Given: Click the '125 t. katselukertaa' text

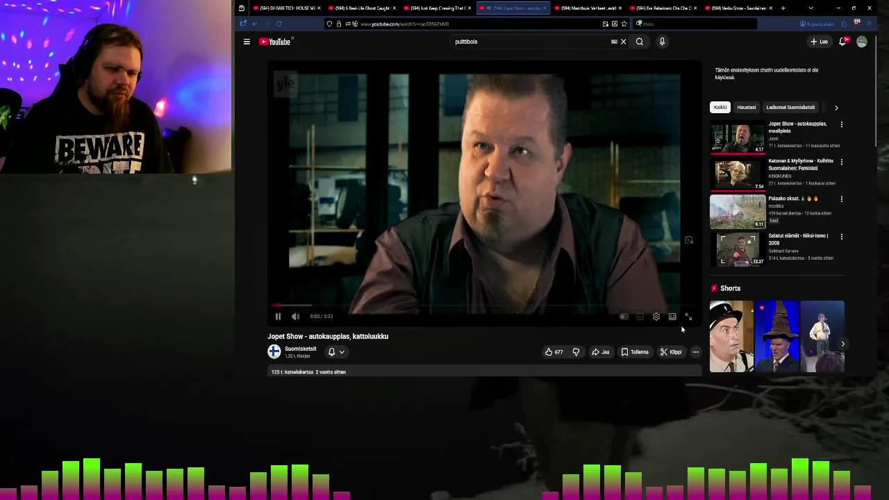Looking at the screenshot, I should point(292,372).
